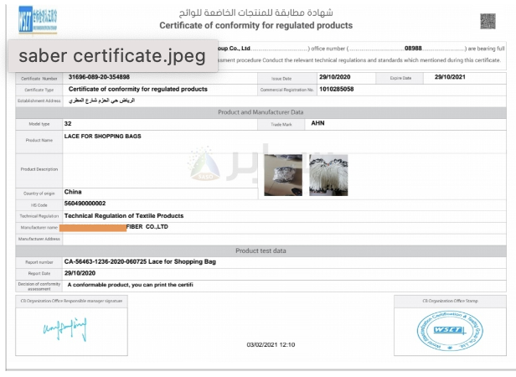Click the report number CA-56463-1236-2020-060725
This screenshot has height=377, width=516.
click(x=106, y=261)
